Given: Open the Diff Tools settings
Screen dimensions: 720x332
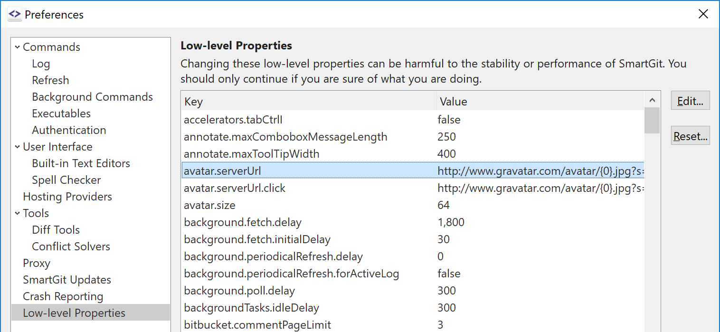Looking at the screenshot, I should click(x=56, y=229).
